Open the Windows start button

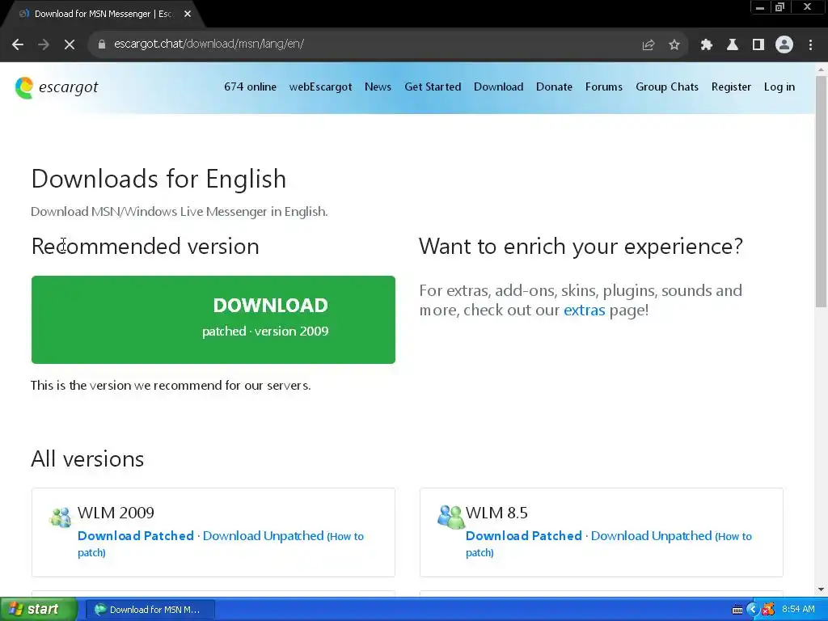tap(38, 610)
